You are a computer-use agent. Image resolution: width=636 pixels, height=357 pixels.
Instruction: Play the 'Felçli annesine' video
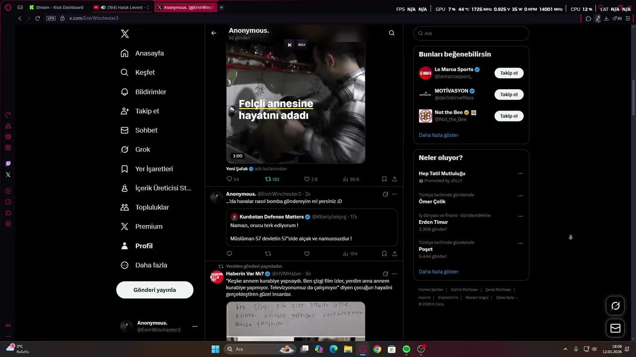(x=296, y=103)
